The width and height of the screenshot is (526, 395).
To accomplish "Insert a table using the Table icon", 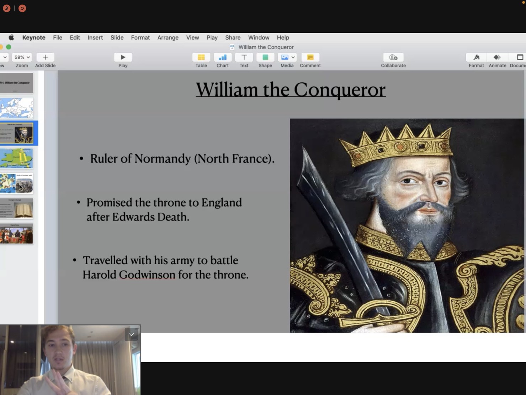I will [x=201, y=57].
